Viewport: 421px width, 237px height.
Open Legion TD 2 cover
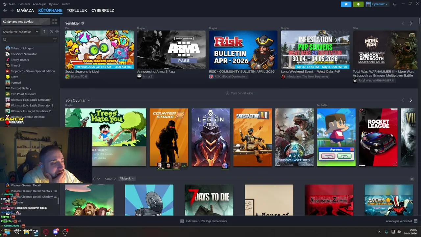211,137
